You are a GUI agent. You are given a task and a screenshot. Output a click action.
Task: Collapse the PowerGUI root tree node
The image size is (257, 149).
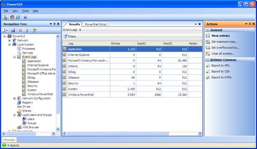[x=5, y=36]
